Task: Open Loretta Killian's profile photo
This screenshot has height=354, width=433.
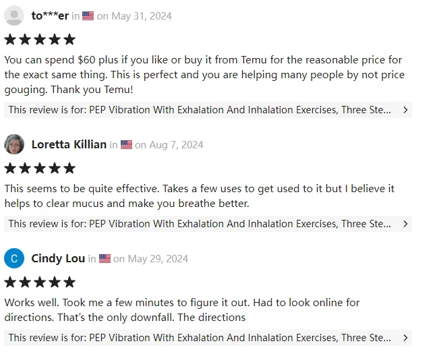Action: click(x=14, y=144)
